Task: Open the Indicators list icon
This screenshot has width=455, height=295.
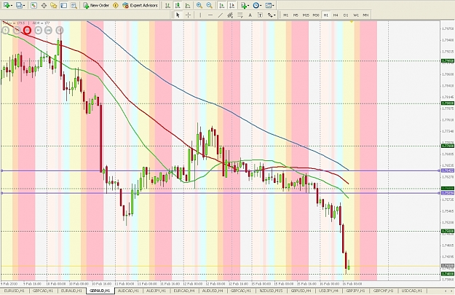Action: 243,5
